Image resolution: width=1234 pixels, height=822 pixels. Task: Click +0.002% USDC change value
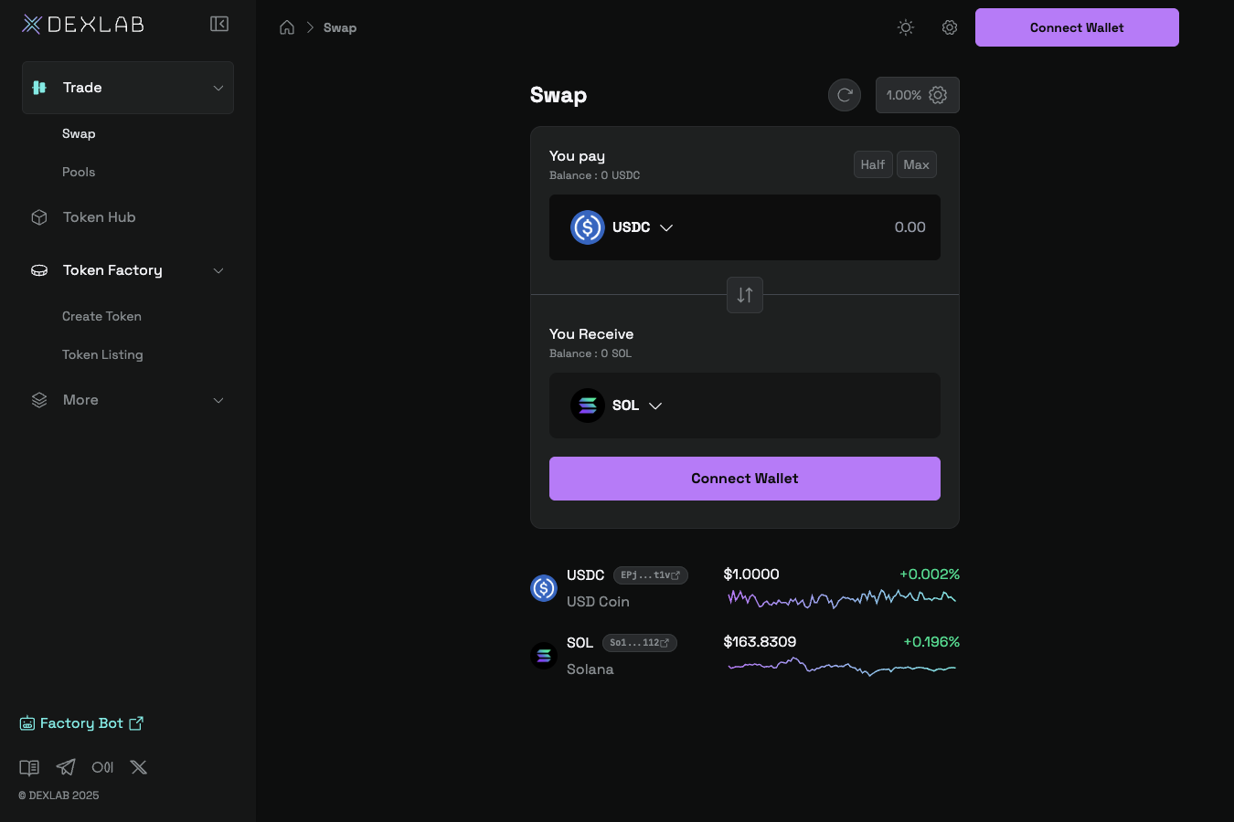[x=930, y=574]
